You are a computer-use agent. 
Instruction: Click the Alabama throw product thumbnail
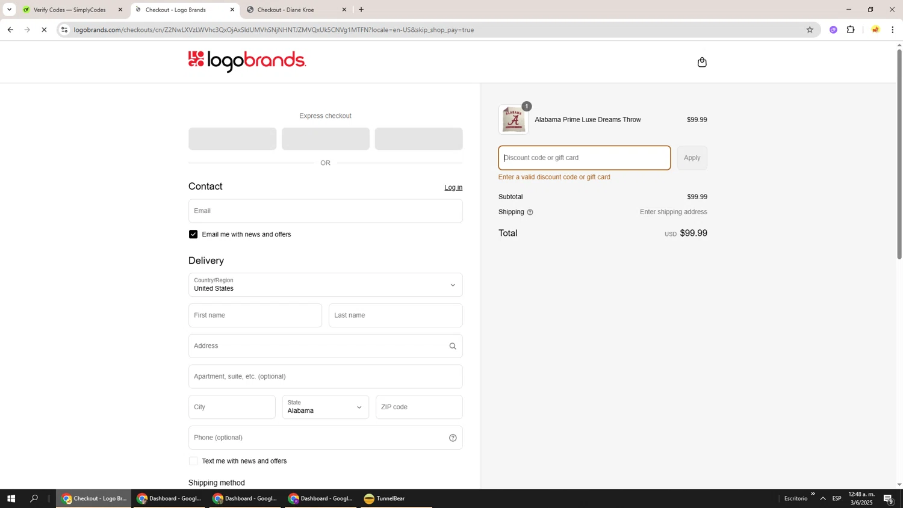[514, 119]
